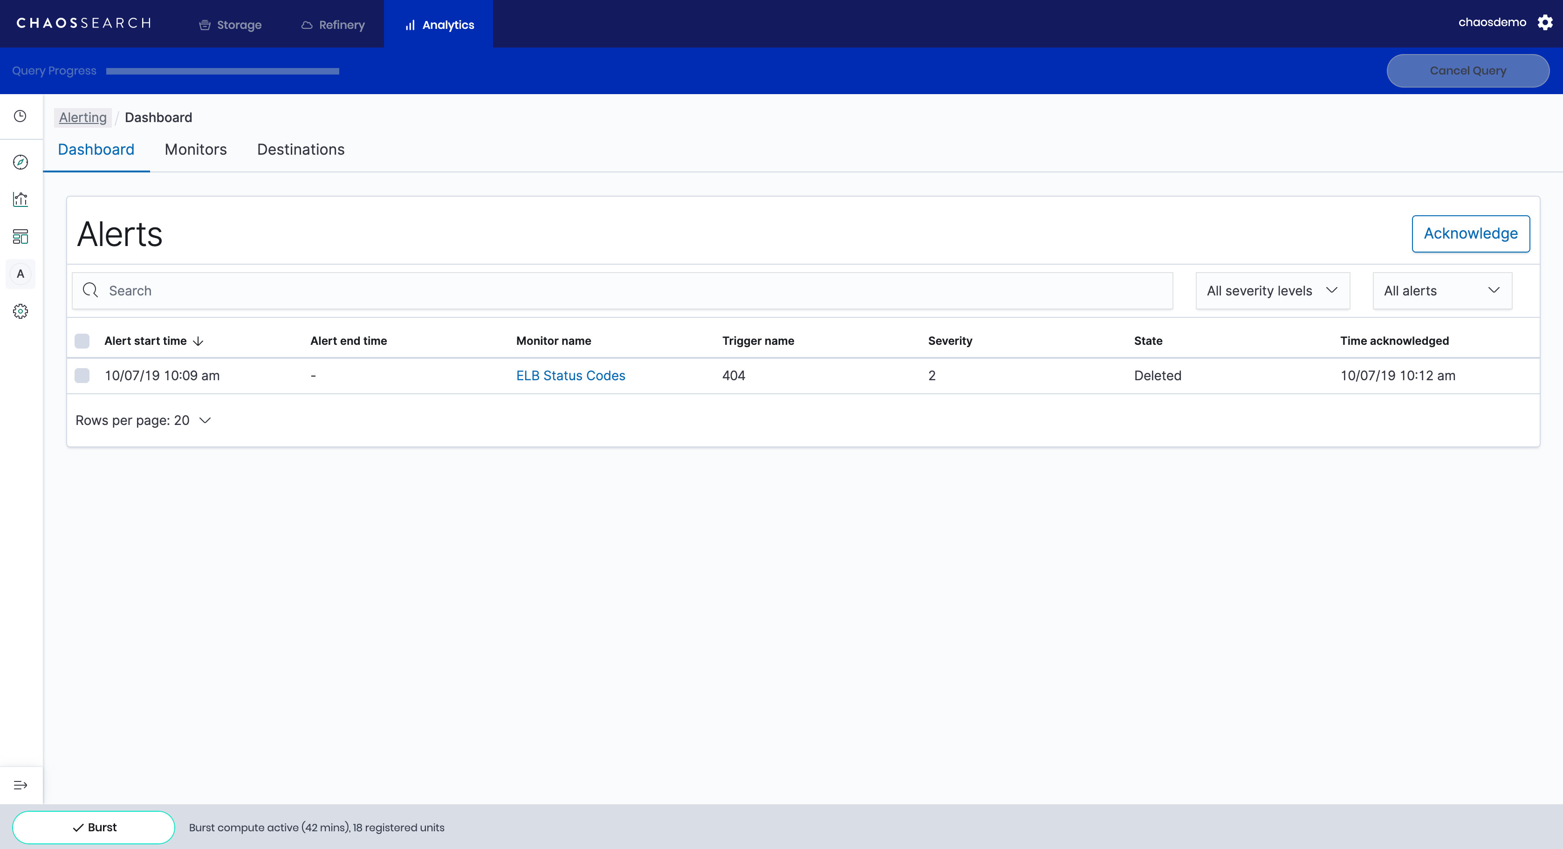Click the Acknowledge button

[x=1470, y=233]
